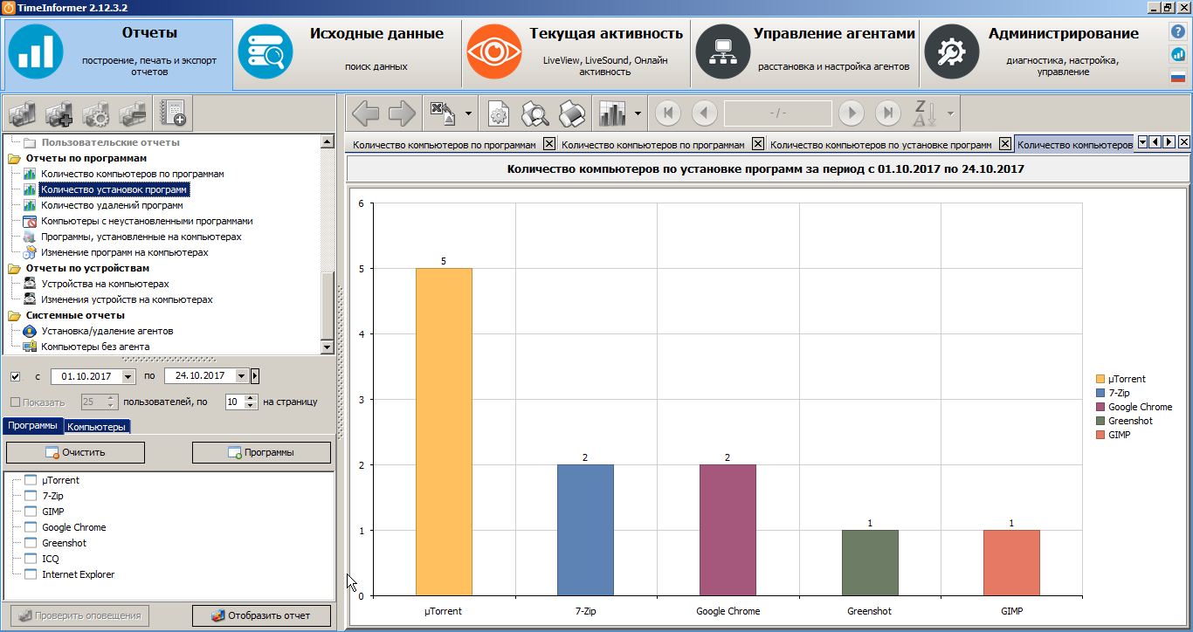Open the 'Администрирование' section

[x=1033, y=54]
